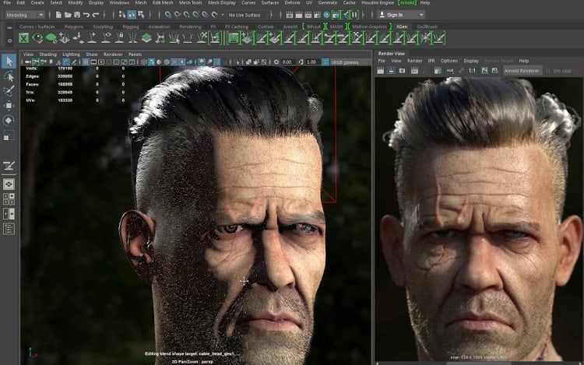The width and height of the screenshot is (584, 365).
Task: Select the arrow Select tool in toolbox
Action: click(9, 61)
